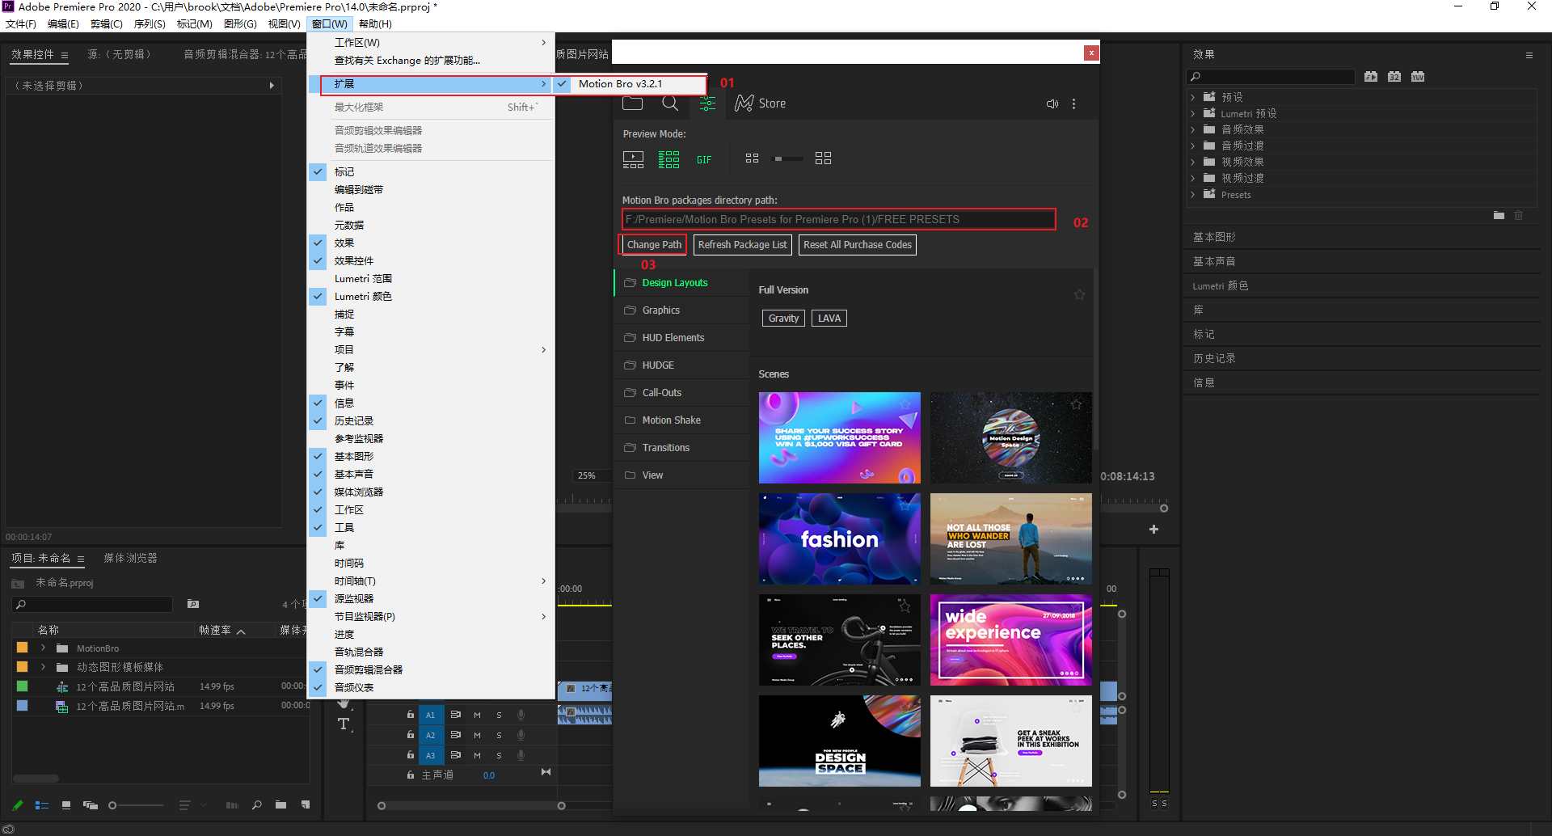This screenshot has height=836, width=1552.
Task: Mute Motion Bro panel sound icon
Action: click(1052, 103)
